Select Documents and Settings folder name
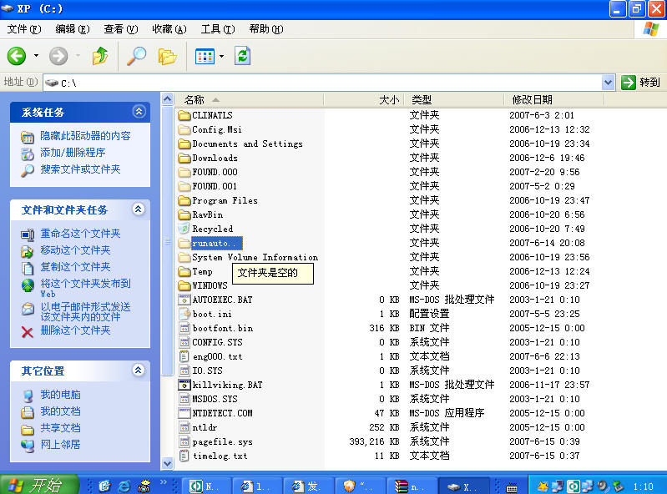This screenshot has width=667, height=494. point(248,144)
